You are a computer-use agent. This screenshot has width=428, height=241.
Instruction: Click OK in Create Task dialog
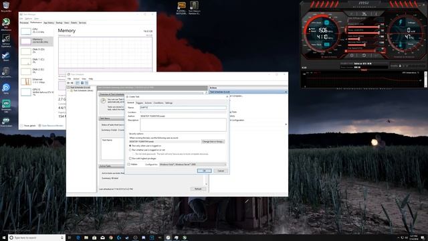pos(204,171)
